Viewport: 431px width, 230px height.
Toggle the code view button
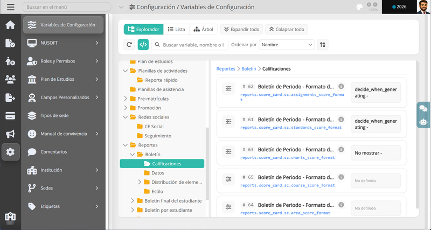143,45
